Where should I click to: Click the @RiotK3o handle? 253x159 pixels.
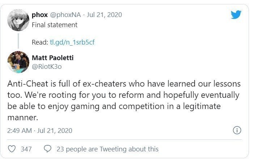pos(47,67)
